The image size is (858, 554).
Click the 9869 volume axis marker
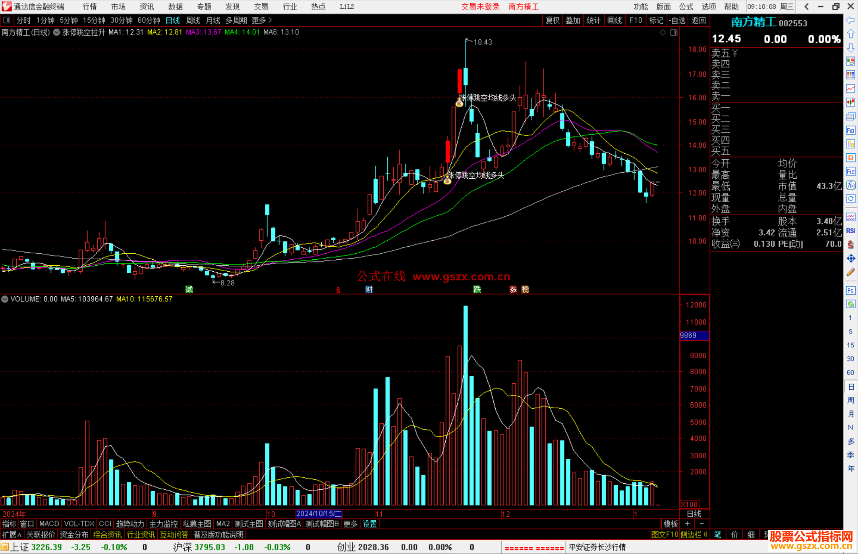click(694, 336)
